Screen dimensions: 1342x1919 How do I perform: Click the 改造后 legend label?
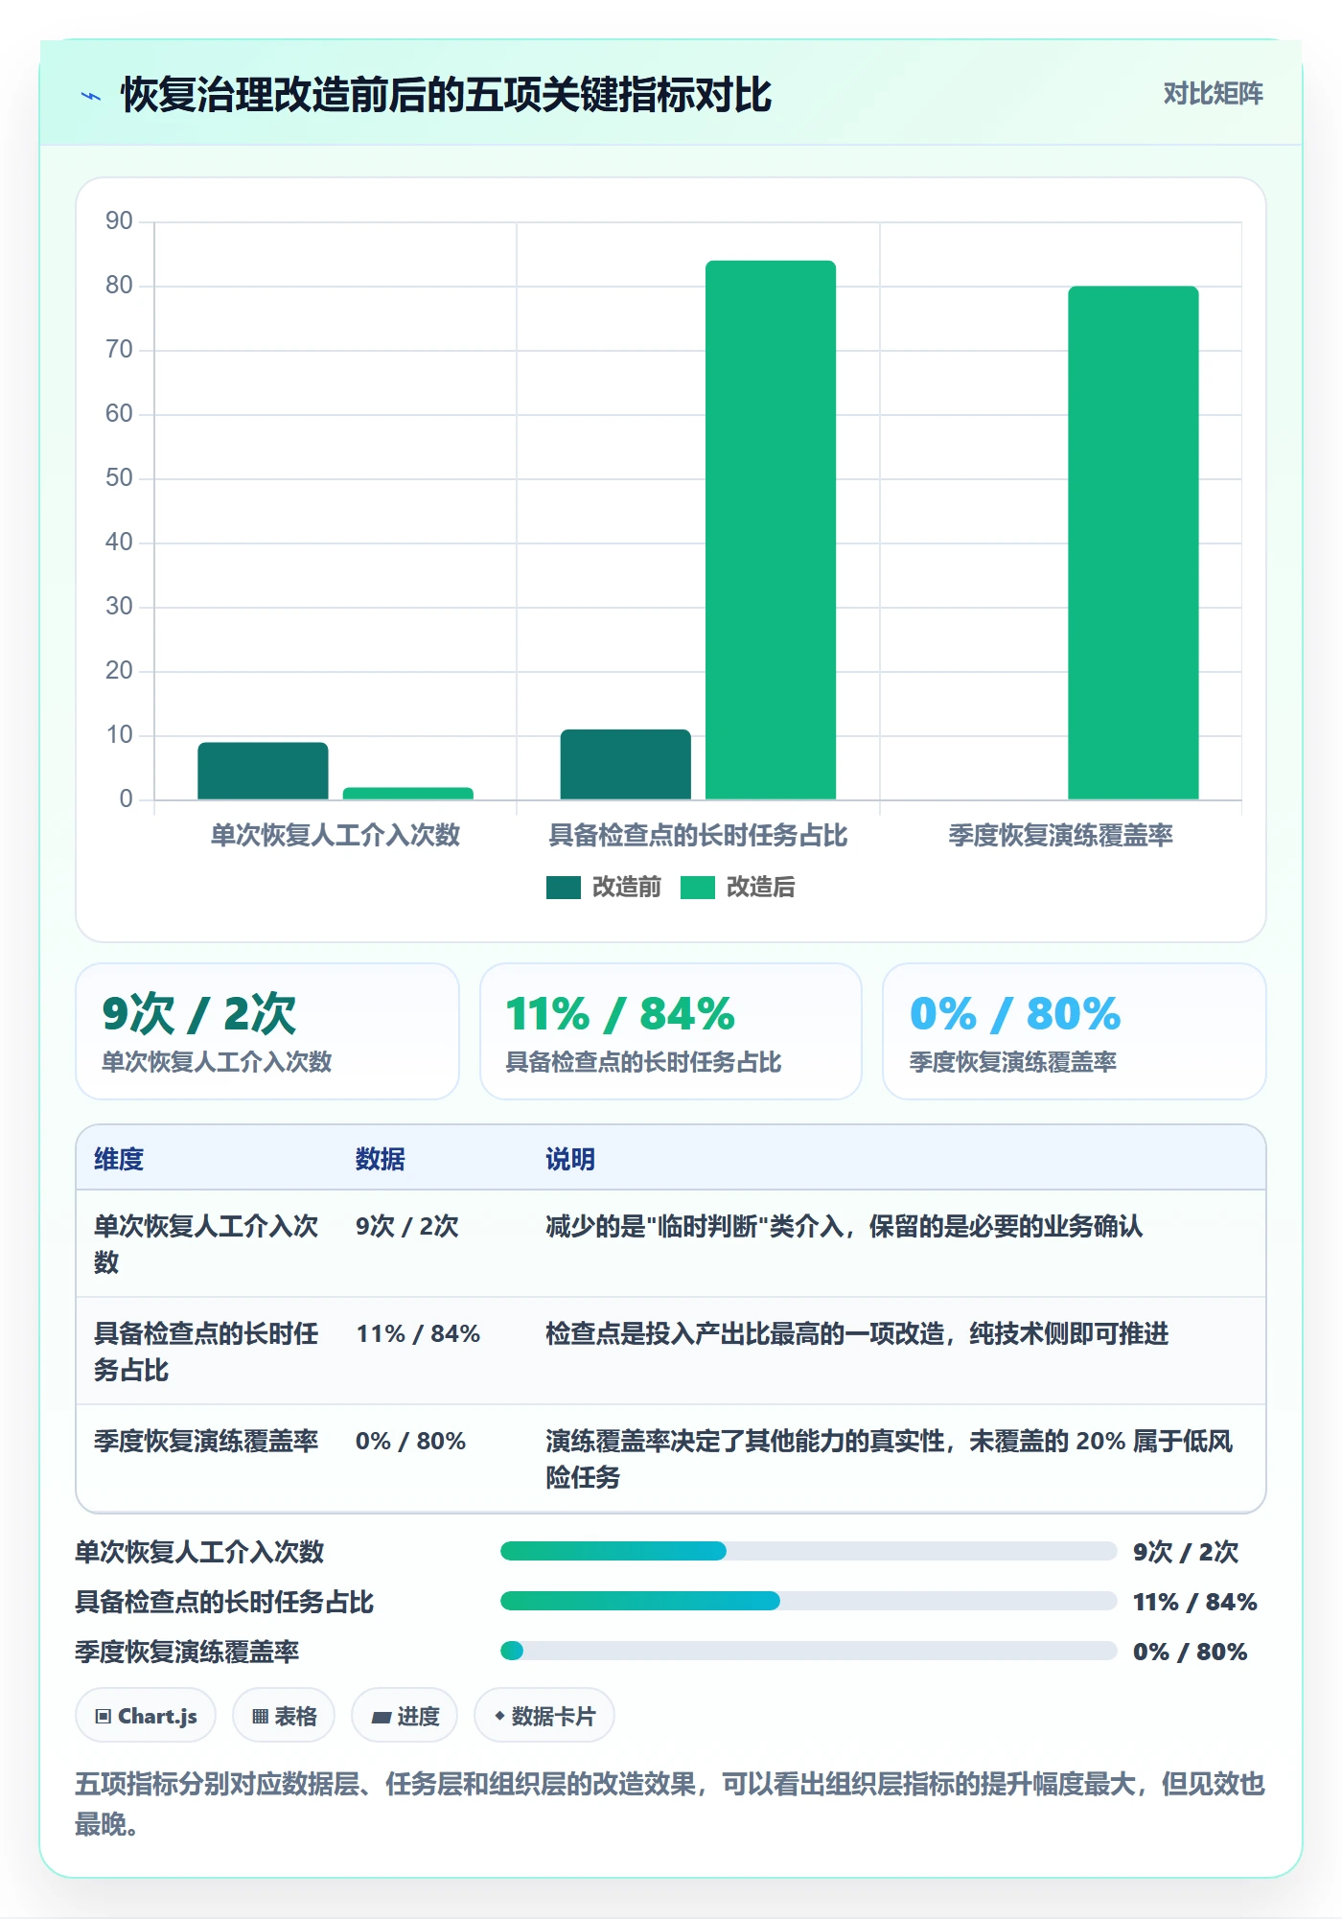click(760, 888)
